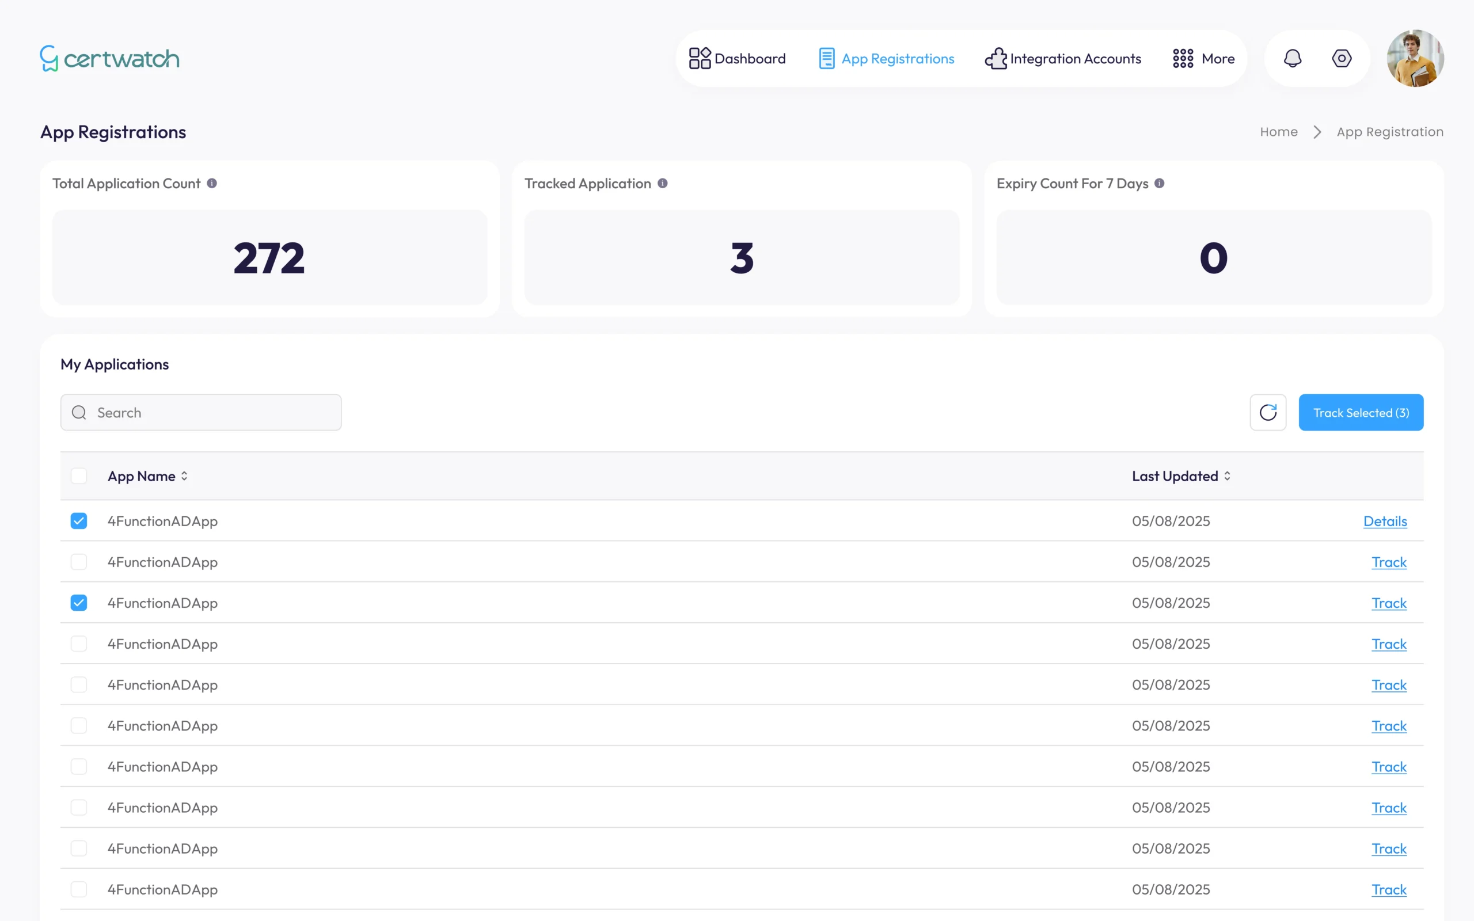Click Total Application Count label

(x=126, y=184)
